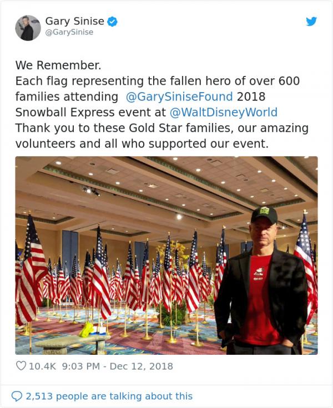The height and width of the screenshot is (408, 333).
Task: Click the "We Remember." opening line
Action: [58, 65]
